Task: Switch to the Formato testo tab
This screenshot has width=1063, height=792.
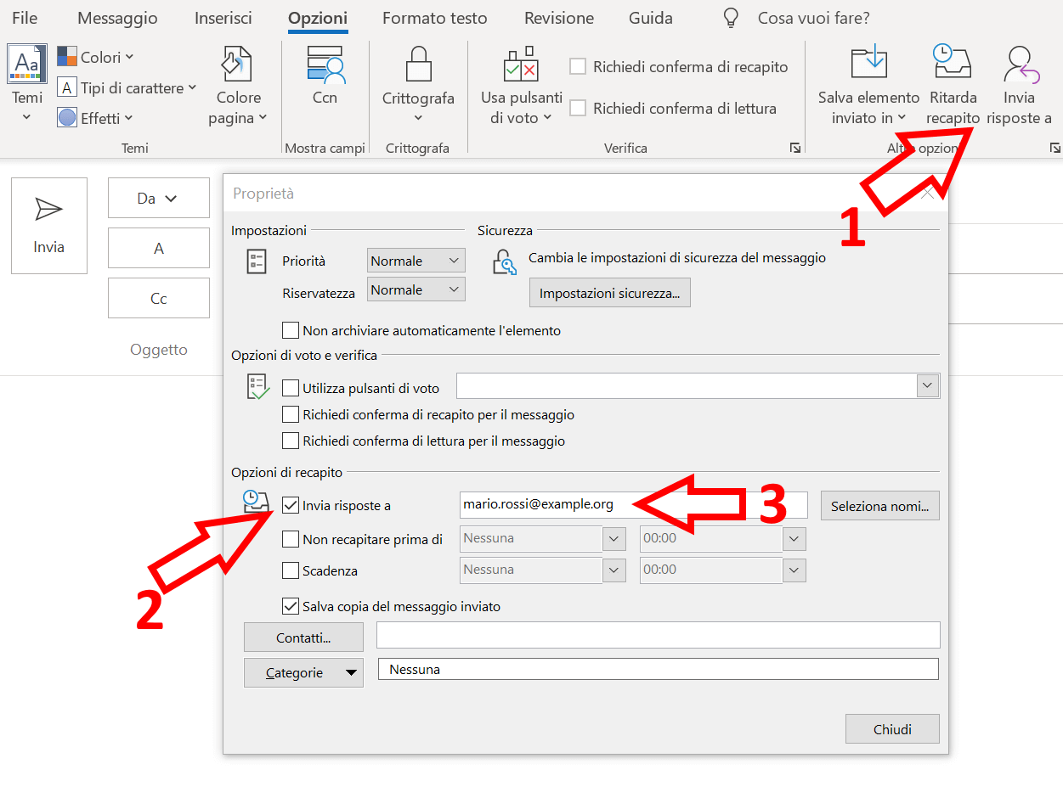Action: click(x=435, y=18)
